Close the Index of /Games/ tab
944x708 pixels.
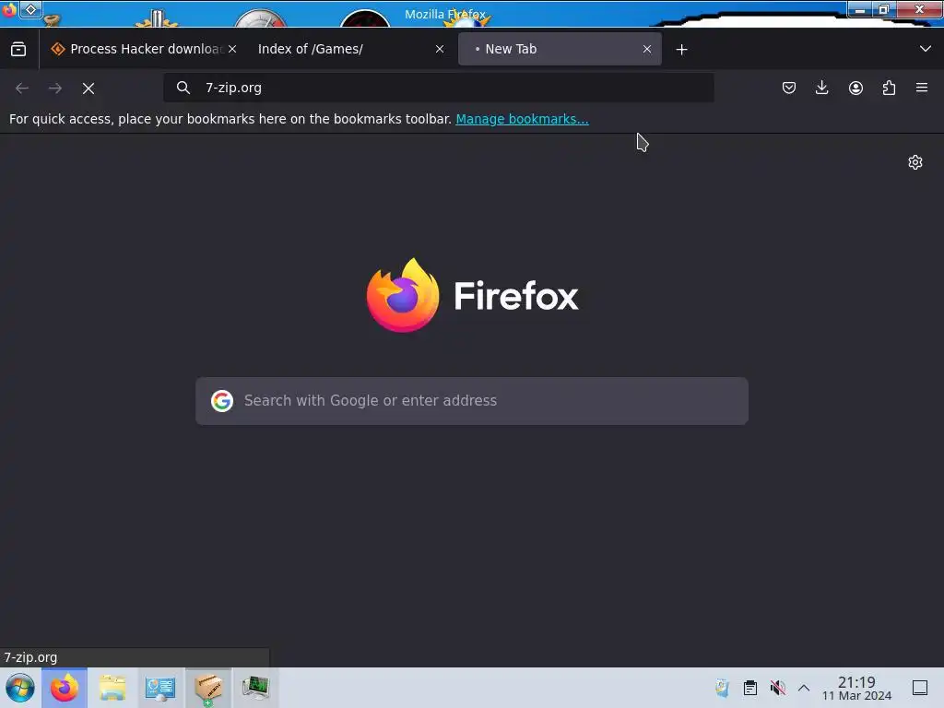(x=440, y=50)
